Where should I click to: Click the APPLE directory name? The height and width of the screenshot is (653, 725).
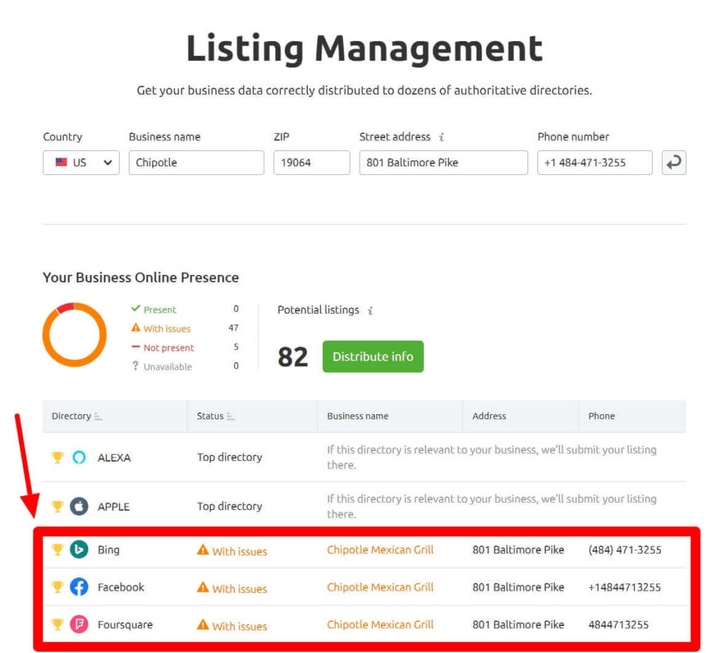pos(113,506)
